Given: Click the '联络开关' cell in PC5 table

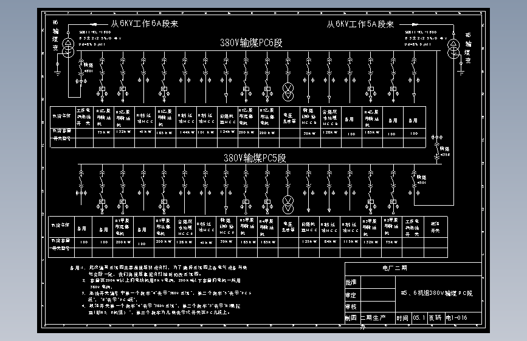Looking at the screenshot, I should coord(435,227).
